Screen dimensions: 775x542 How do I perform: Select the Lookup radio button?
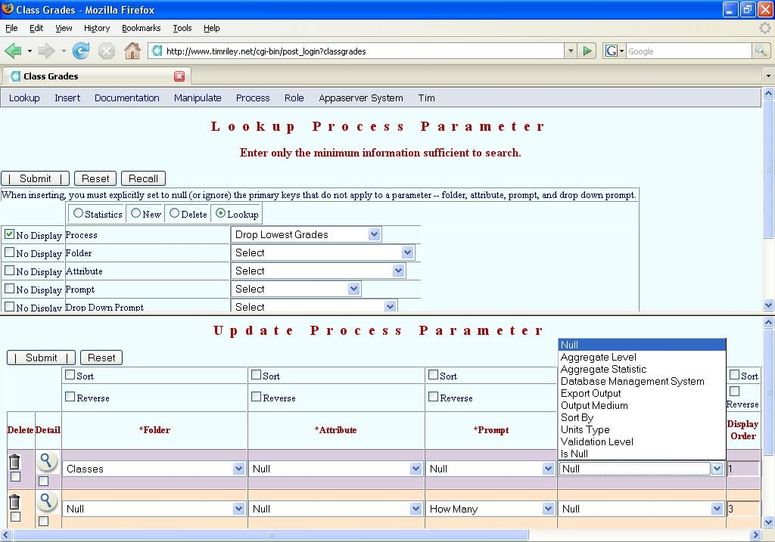point(220,213)
